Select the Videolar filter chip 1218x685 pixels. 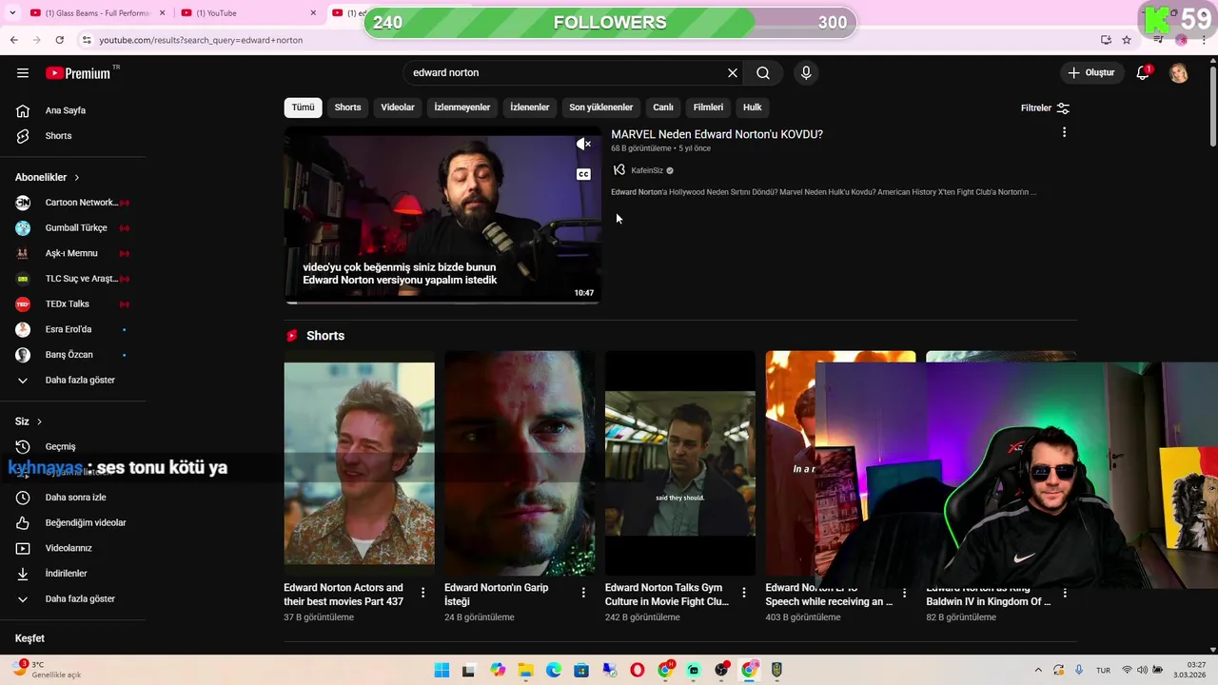[x=398, y=108]
